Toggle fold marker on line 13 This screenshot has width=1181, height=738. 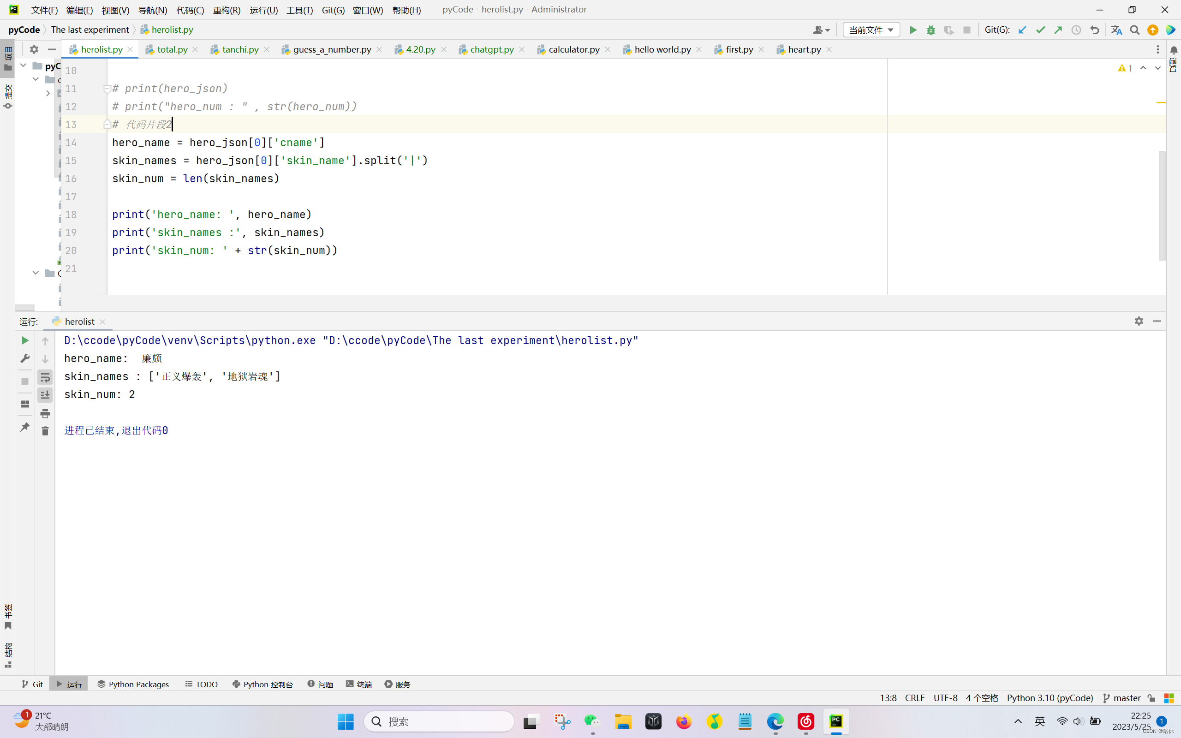107,125
